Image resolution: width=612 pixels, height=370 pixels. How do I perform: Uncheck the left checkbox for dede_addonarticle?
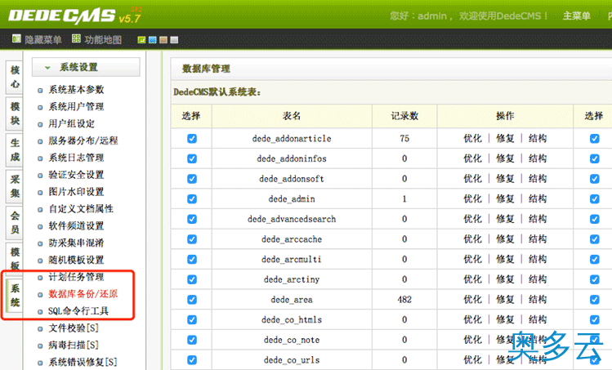192,139
